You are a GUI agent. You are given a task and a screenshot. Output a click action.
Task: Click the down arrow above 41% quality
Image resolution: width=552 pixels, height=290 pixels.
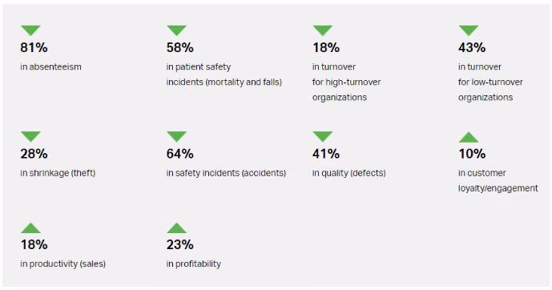[x=323, y=136]
